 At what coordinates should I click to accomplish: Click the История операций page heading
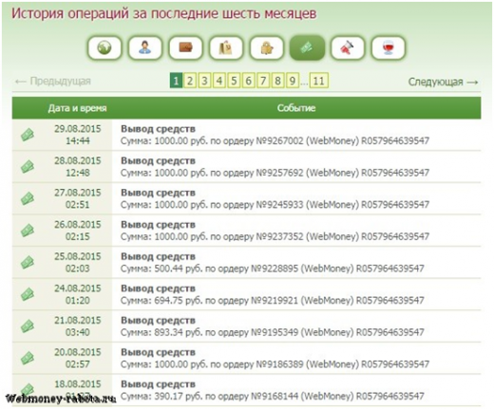point(164,14)
